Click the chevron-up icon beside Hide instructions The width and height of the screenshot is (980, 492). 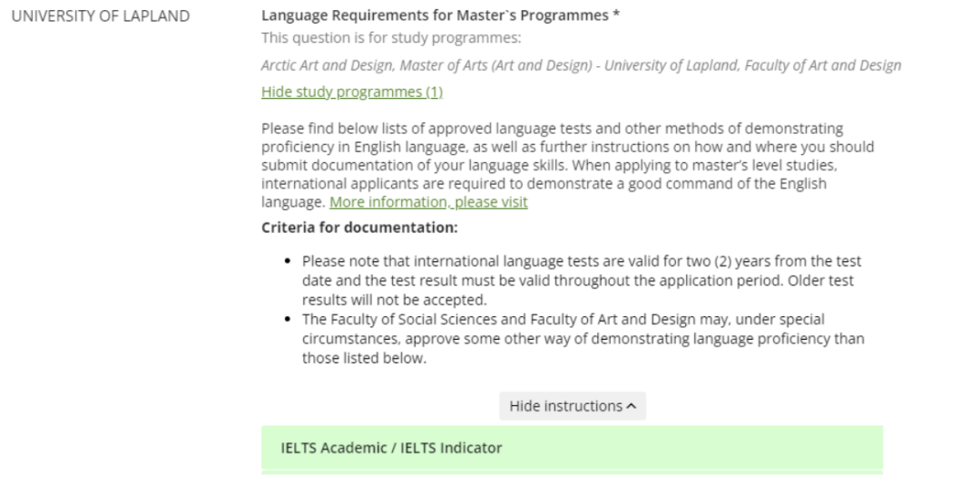point(632,407)
